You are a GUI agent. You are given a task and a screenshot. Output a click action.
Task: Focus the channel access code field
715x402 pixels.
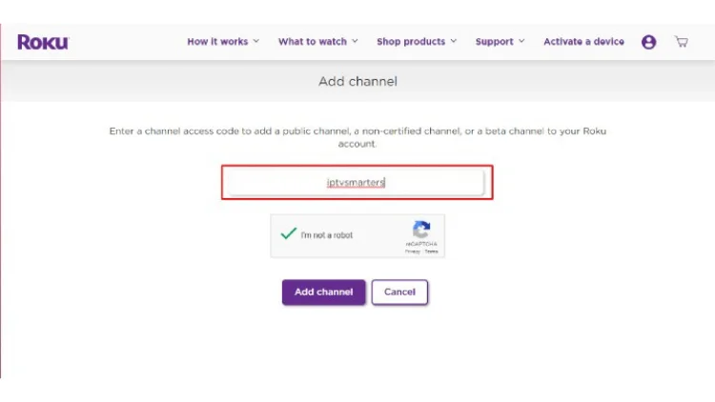tap(357, 182)
